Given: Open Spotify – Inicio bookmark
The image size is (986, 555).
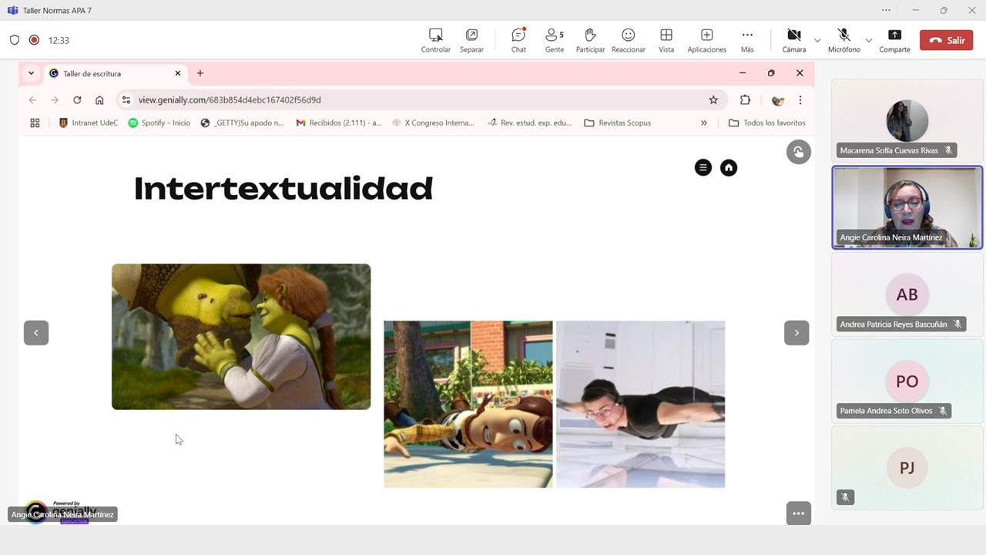Looking at the screenshot, I should 159,123.
